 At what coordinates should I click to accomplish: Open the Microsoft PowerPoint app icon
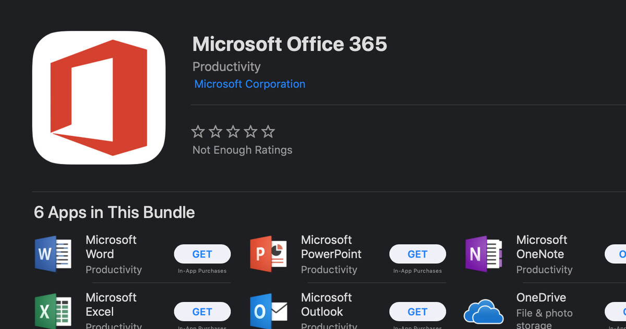tap(268, 254)
